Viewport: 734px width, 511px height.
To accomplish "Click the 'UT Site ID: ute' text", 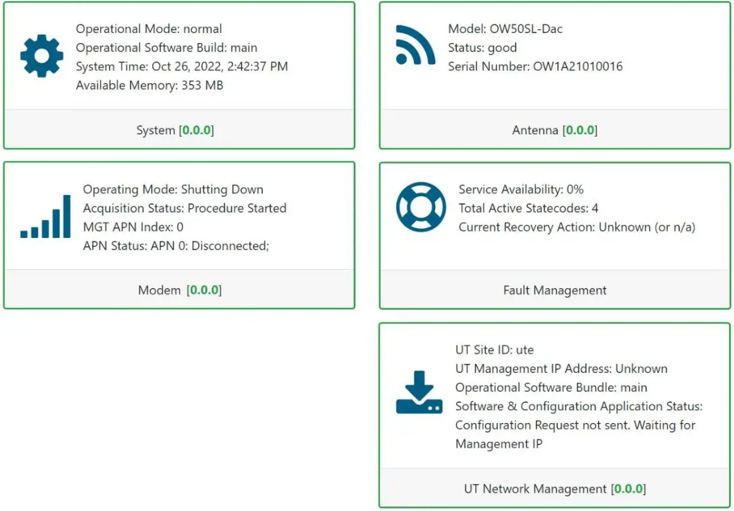I will coord(494,350).
